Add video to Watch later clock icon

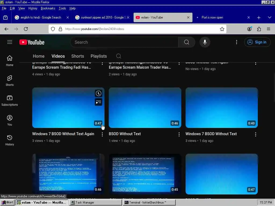(98, 93)
